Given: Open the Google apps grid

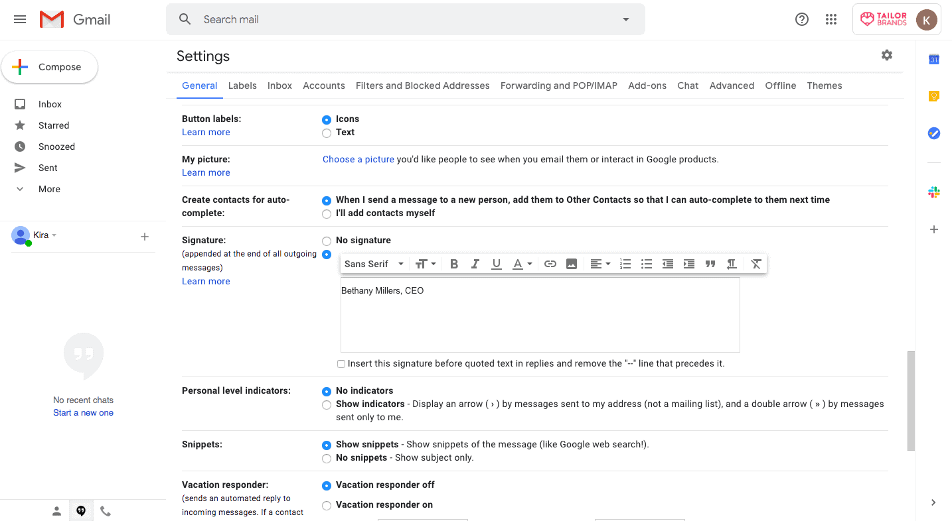Looking at the screenshot, I should pos(831,19).
